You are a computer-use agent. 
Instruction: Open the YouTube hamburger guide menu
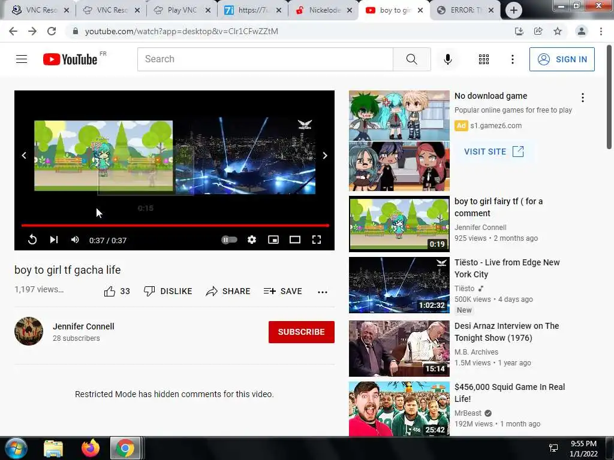coord(22,59)
